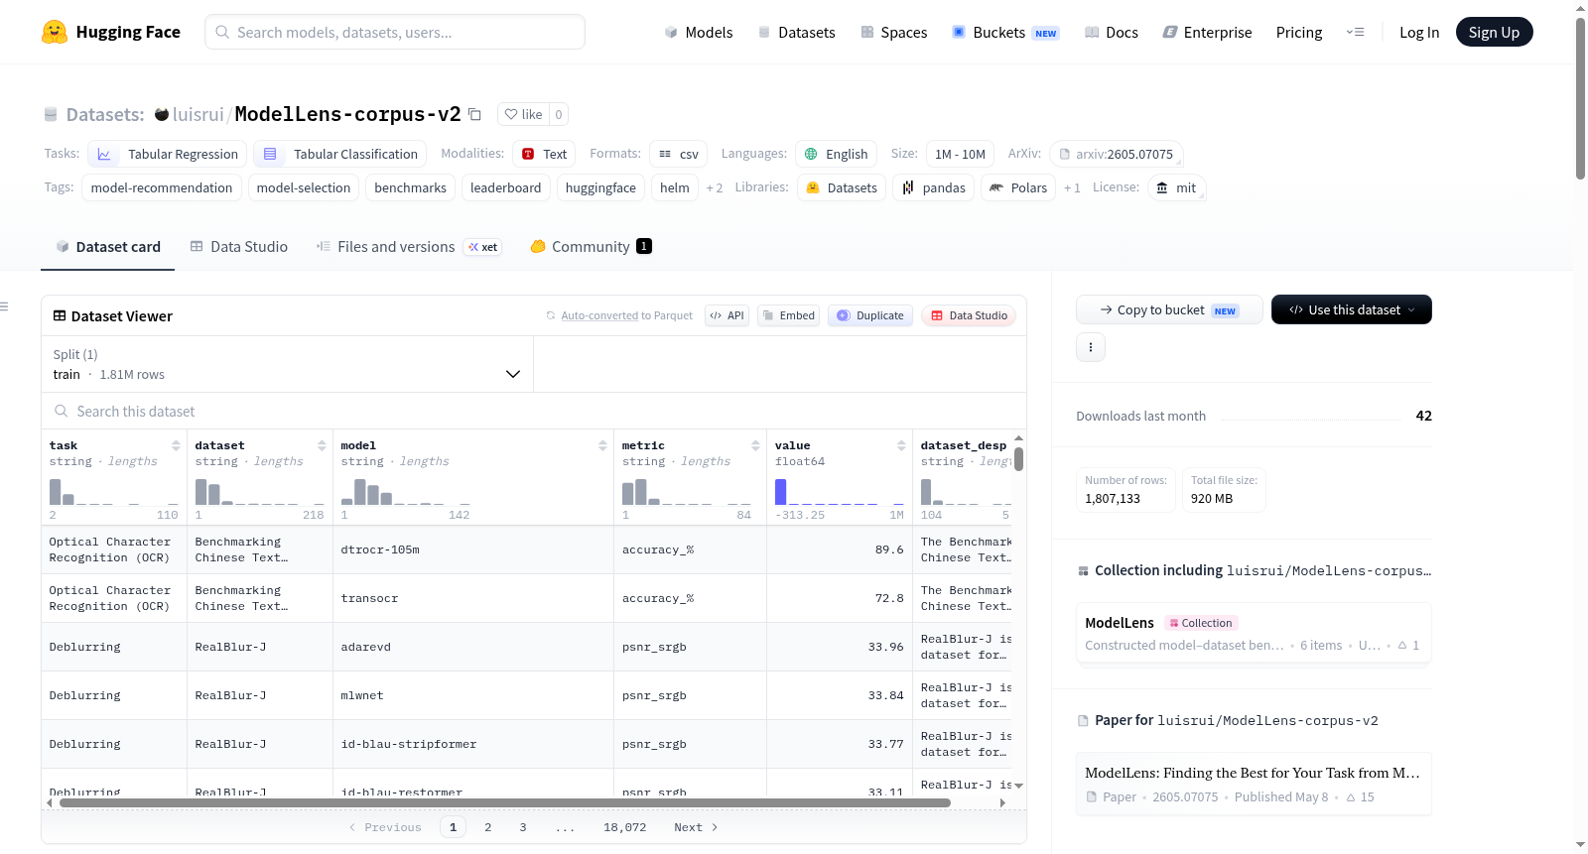Click the Log In link
The width and height of the screenshot is (1588, 854).
tap(1419, 32)
